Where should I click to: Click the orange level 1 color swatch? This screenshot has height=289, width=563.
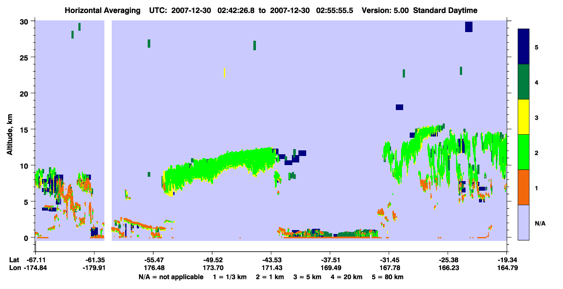(524, 187)
